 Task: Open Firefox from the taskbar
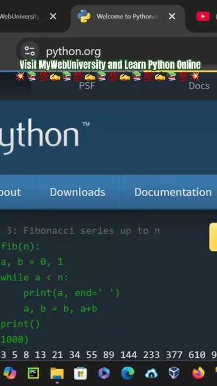click(198, 373)
